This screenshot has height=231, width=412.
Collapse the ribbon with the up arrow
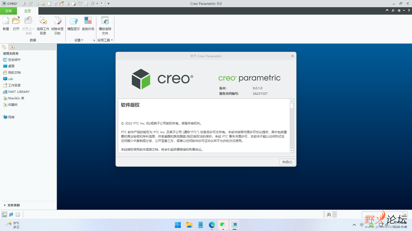point(387,10)
